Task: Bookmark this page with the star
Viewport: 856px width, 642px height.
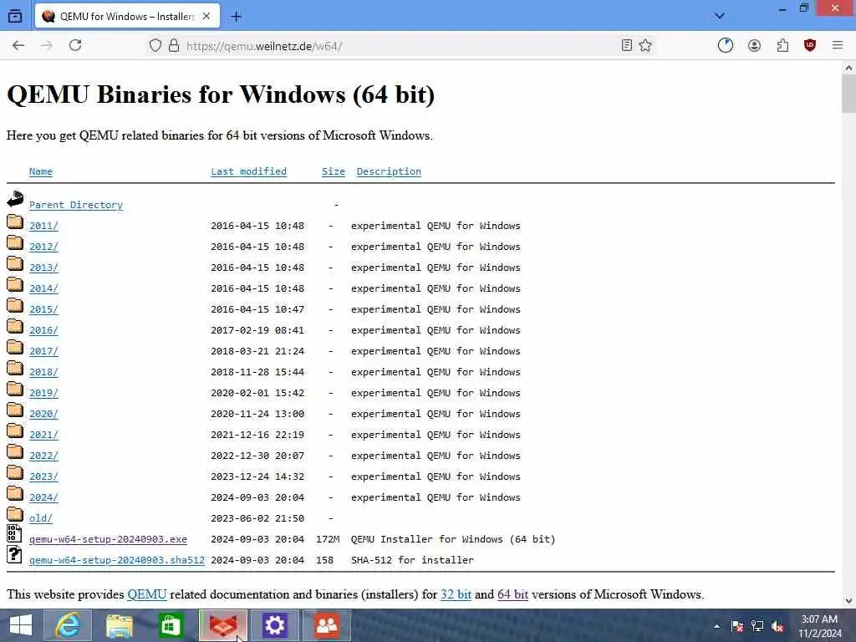Action: coord(645,45)
